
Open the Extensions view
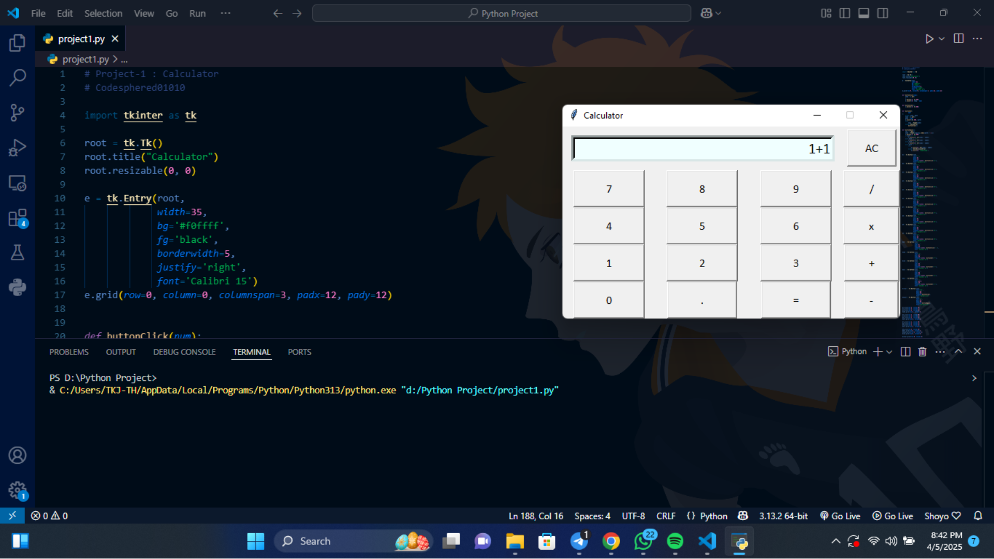point(17,218)
